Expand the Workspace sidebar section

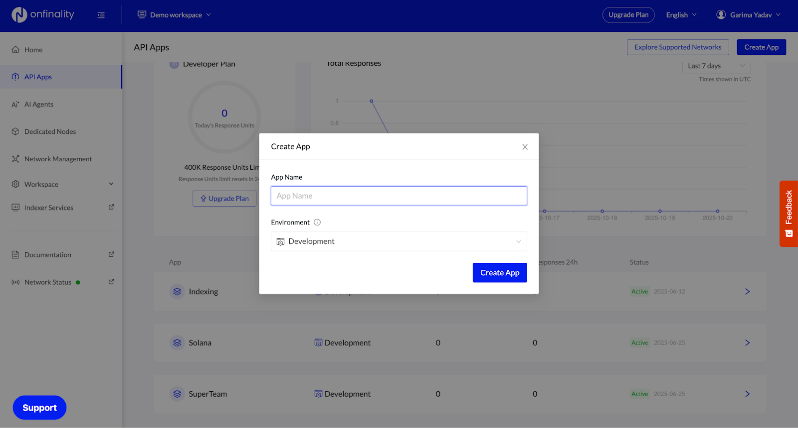click(x=61, y=184)
